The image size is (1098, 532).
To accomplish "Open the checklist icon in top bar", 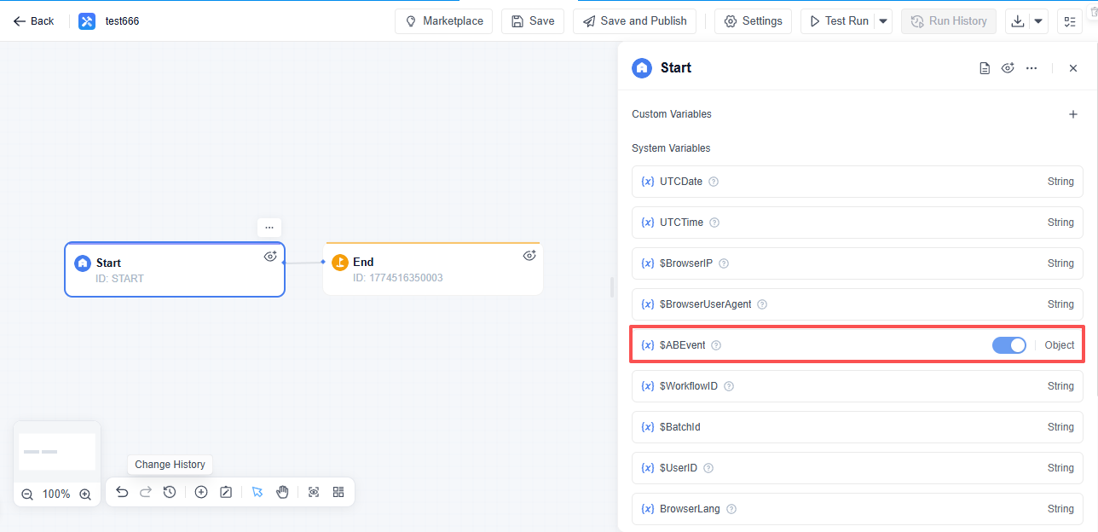I will (1069, 21).
